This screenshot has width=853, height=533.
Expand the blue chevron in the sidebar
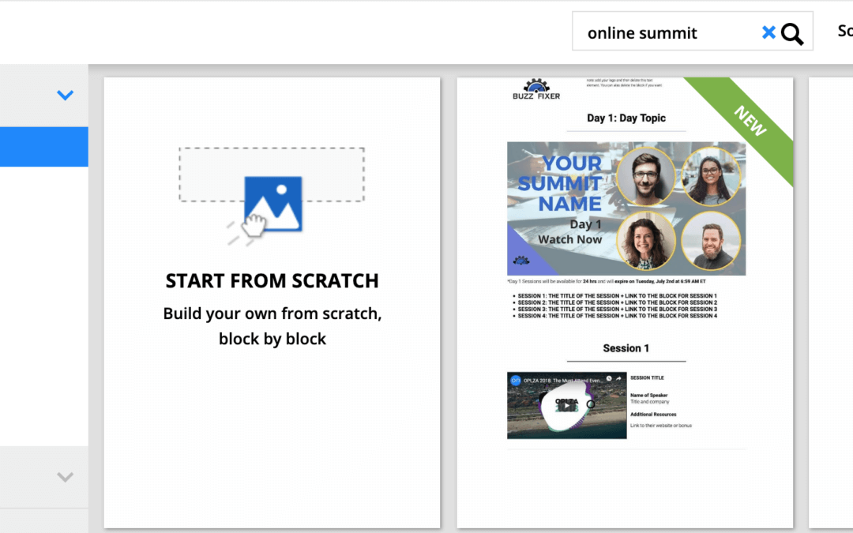click(x=65, y=96)
